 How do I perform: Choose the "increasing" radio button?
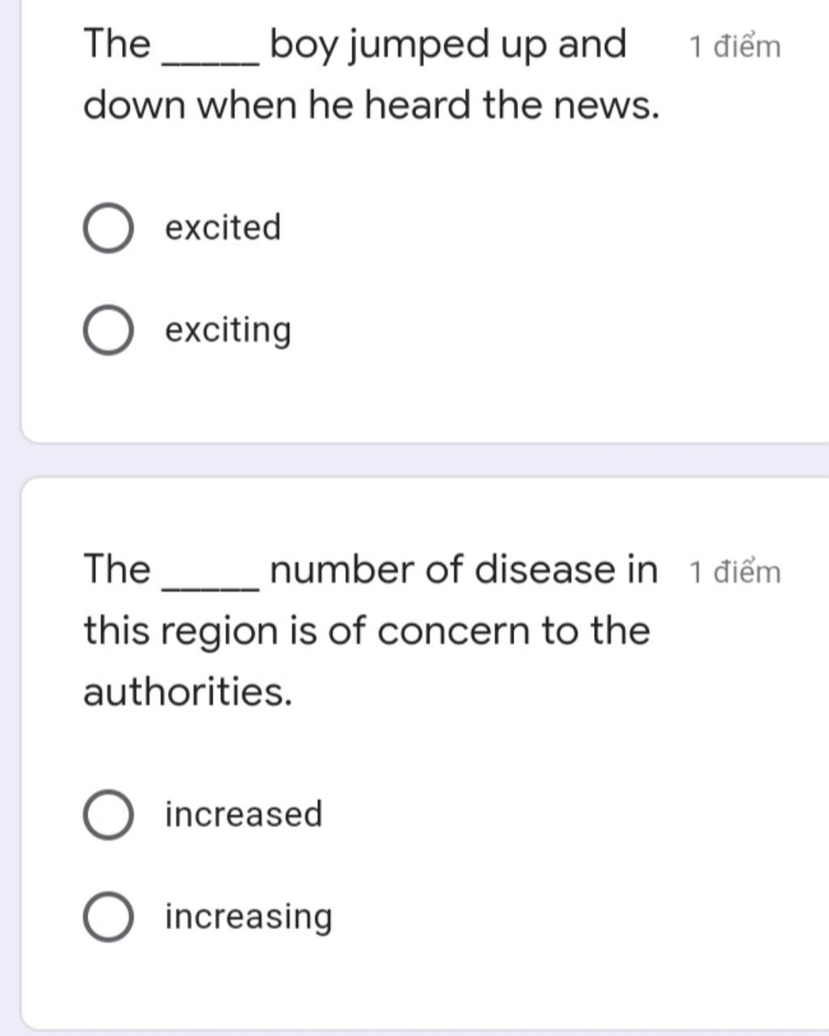108,918
